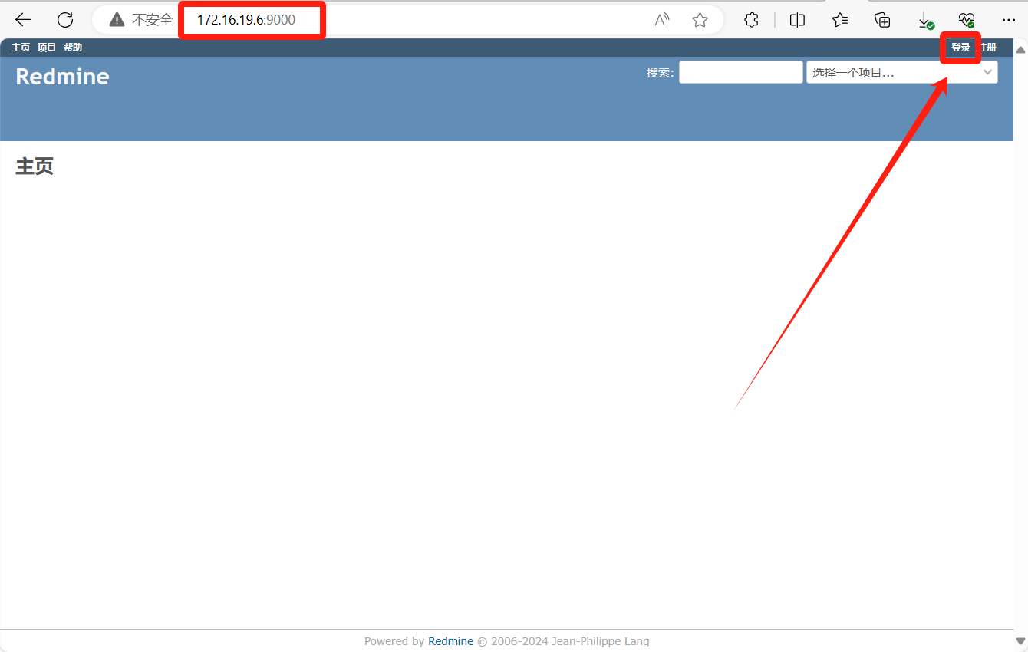Open 项目 in top menu
Viewport: 1028px width, 652px height.
point(47,48)
